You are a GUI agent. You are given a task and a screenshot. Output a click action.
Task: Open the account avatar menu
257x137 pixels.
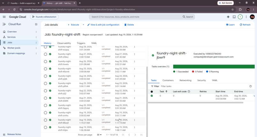click(252, 17)
